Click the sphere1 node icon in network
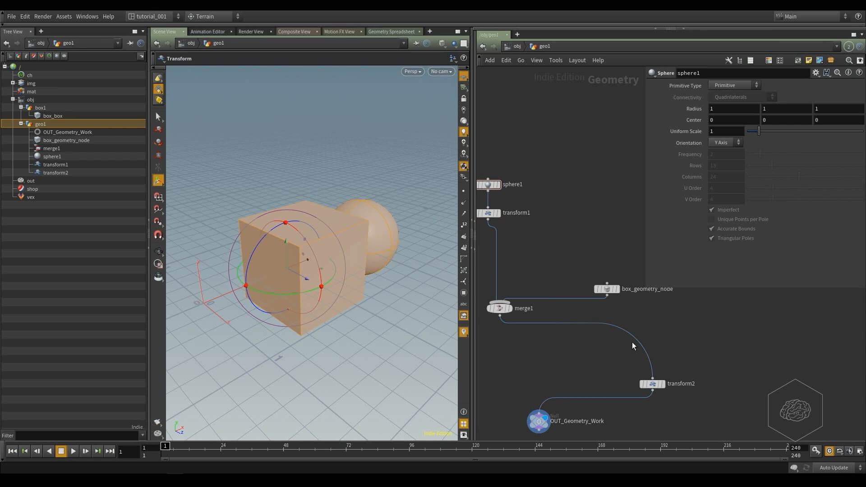866x487 pixels. click(488, 184)
